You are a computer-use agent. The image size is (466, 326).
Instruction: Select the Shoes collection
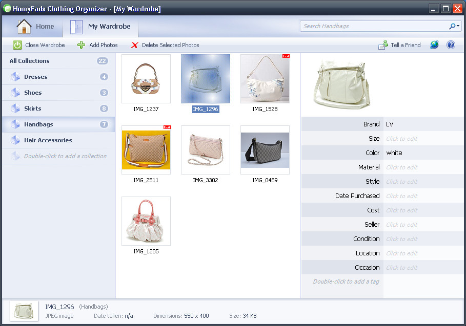click(58, 93)
